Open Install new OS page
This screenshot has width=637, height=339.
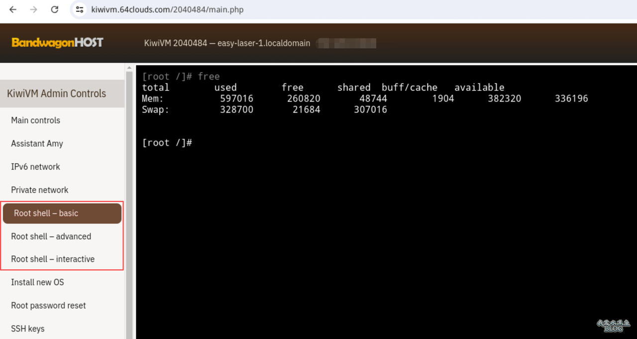(x=37, y=282)
